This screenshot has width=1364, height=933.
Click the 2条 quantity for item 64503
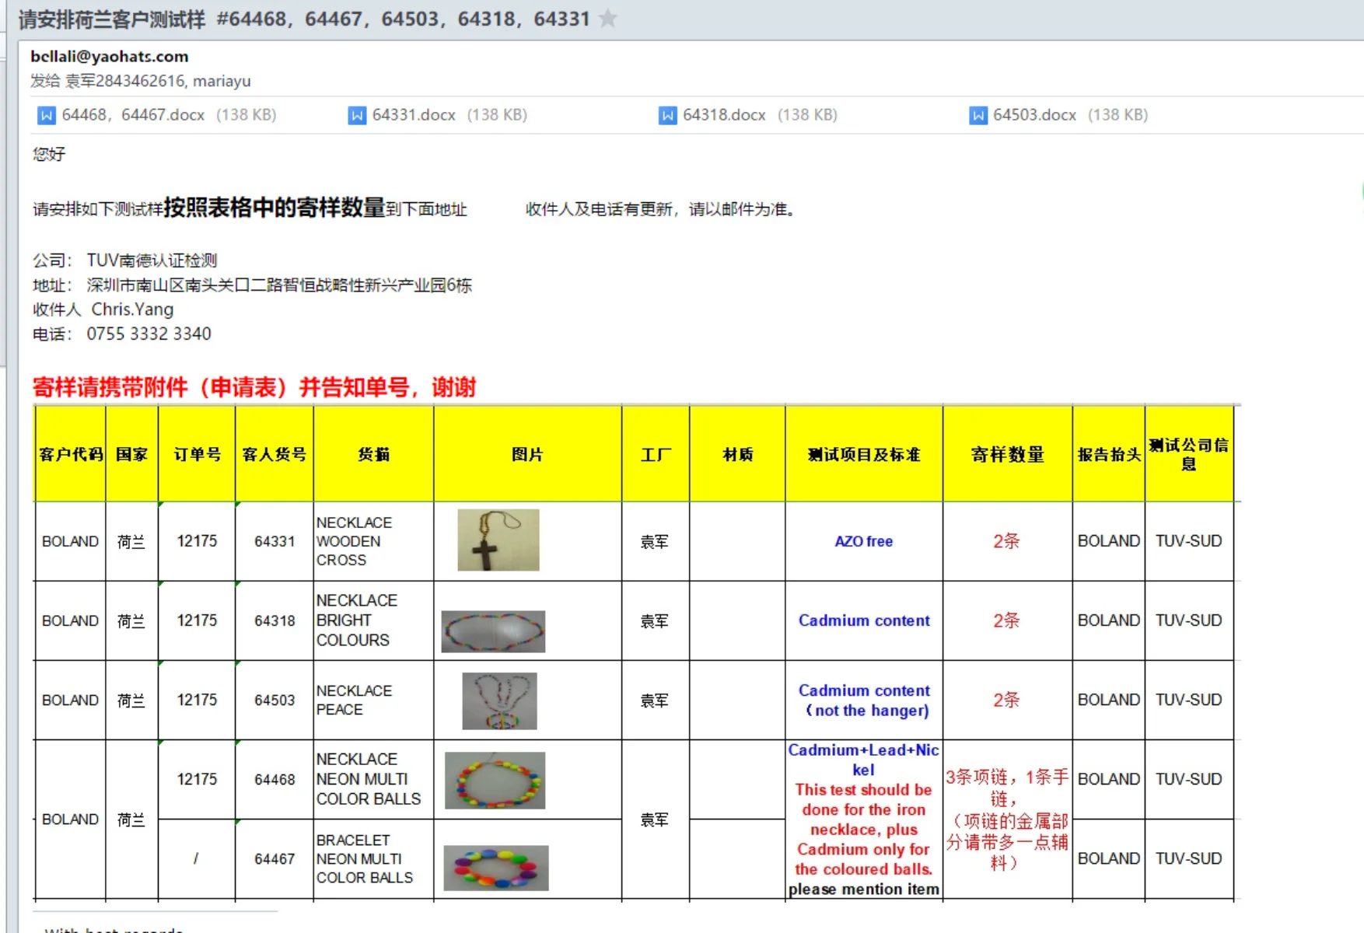pyautogui.click(x=1006, y=700)
